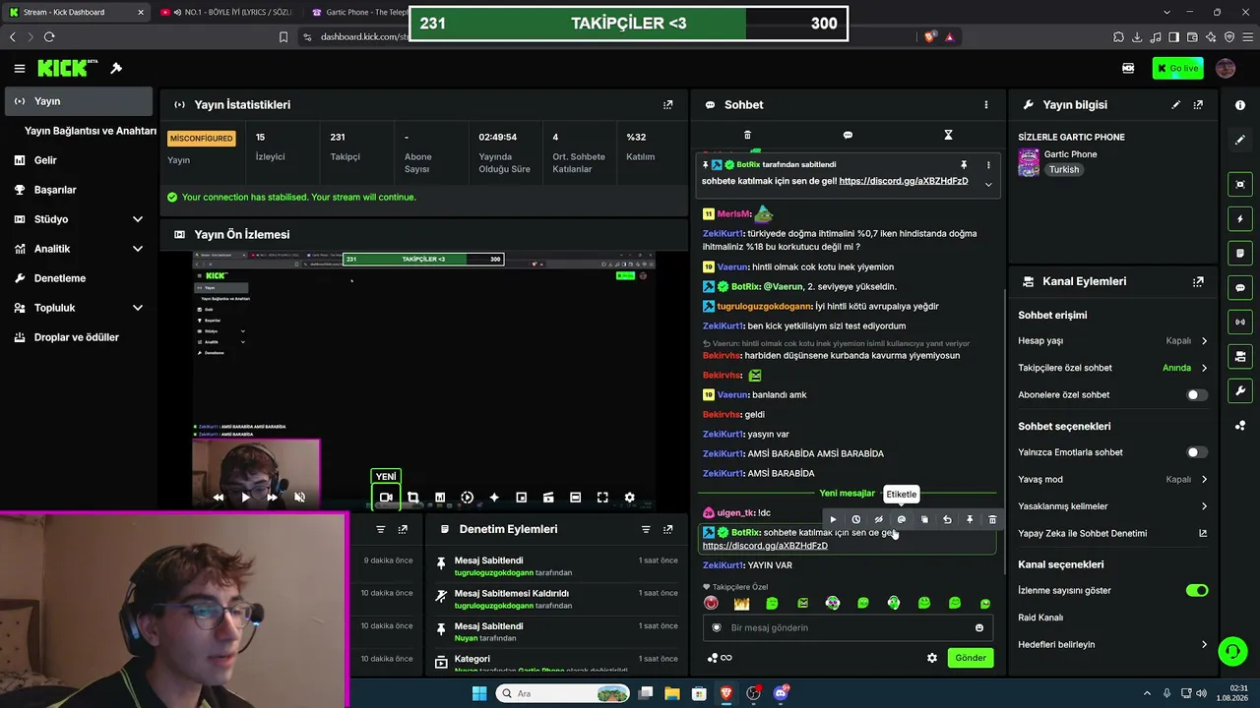Rewind the stream preview
Screen dimensions: 1260x708
click(x=218, y=498)
